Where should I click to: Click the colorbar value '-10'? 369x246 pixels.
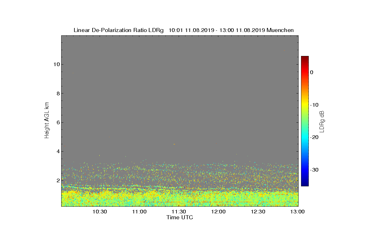(x=314, y=105)
